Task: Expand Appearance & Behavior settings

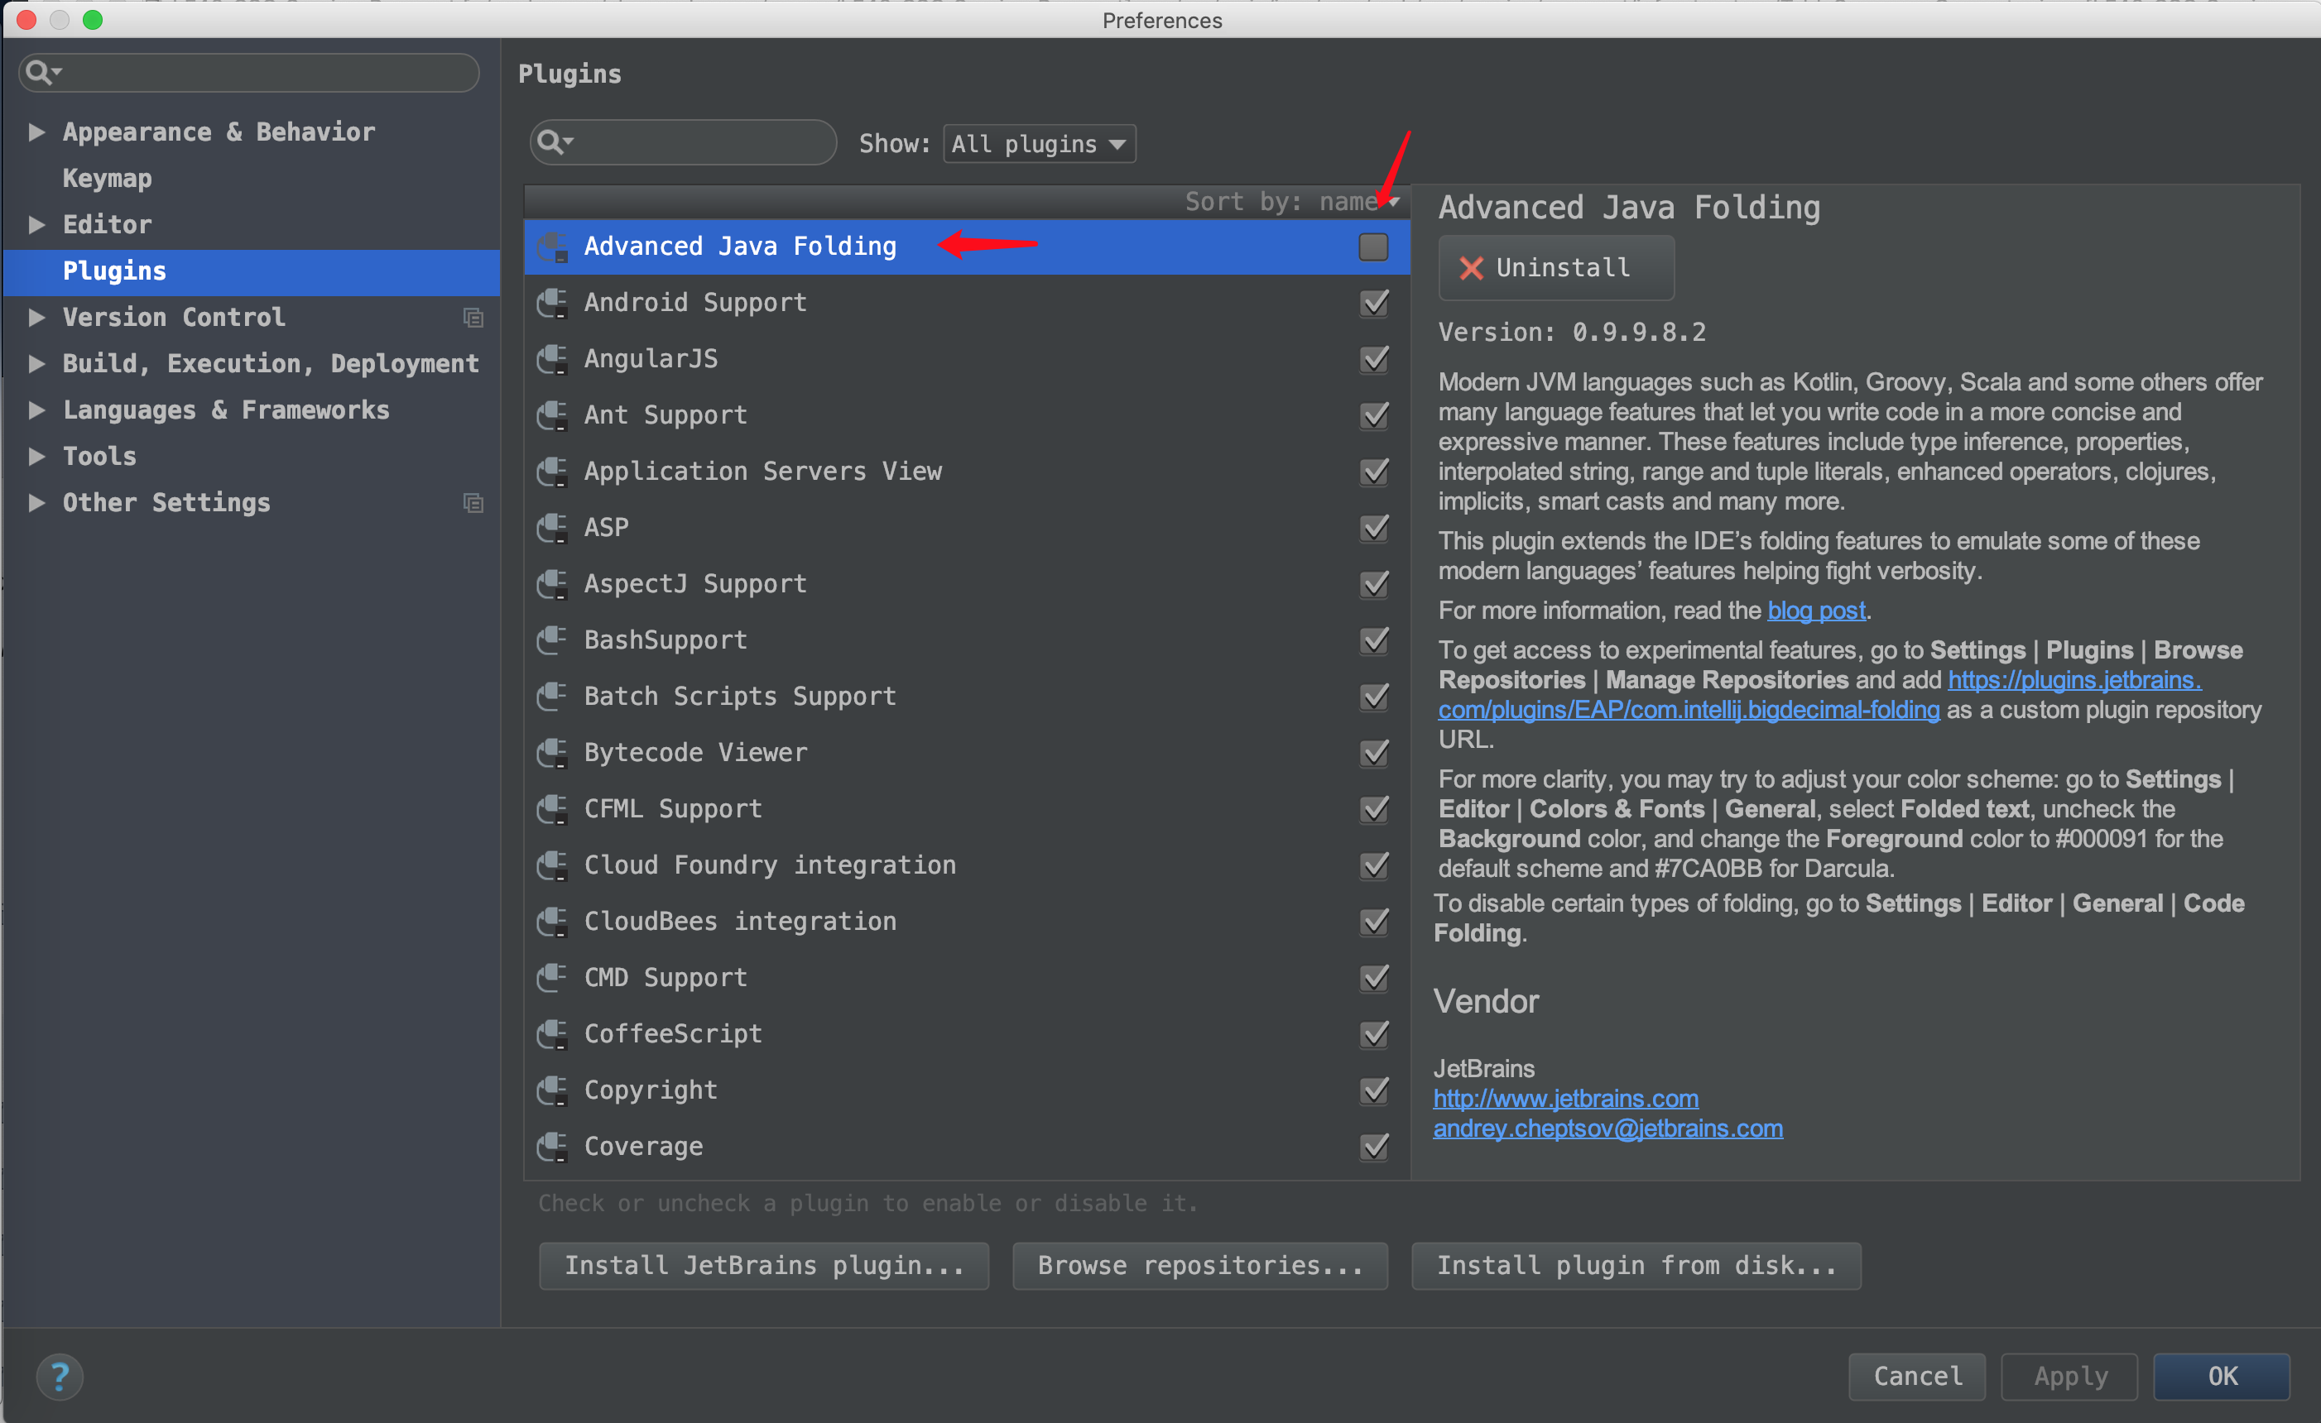Action: coord(36,132)
